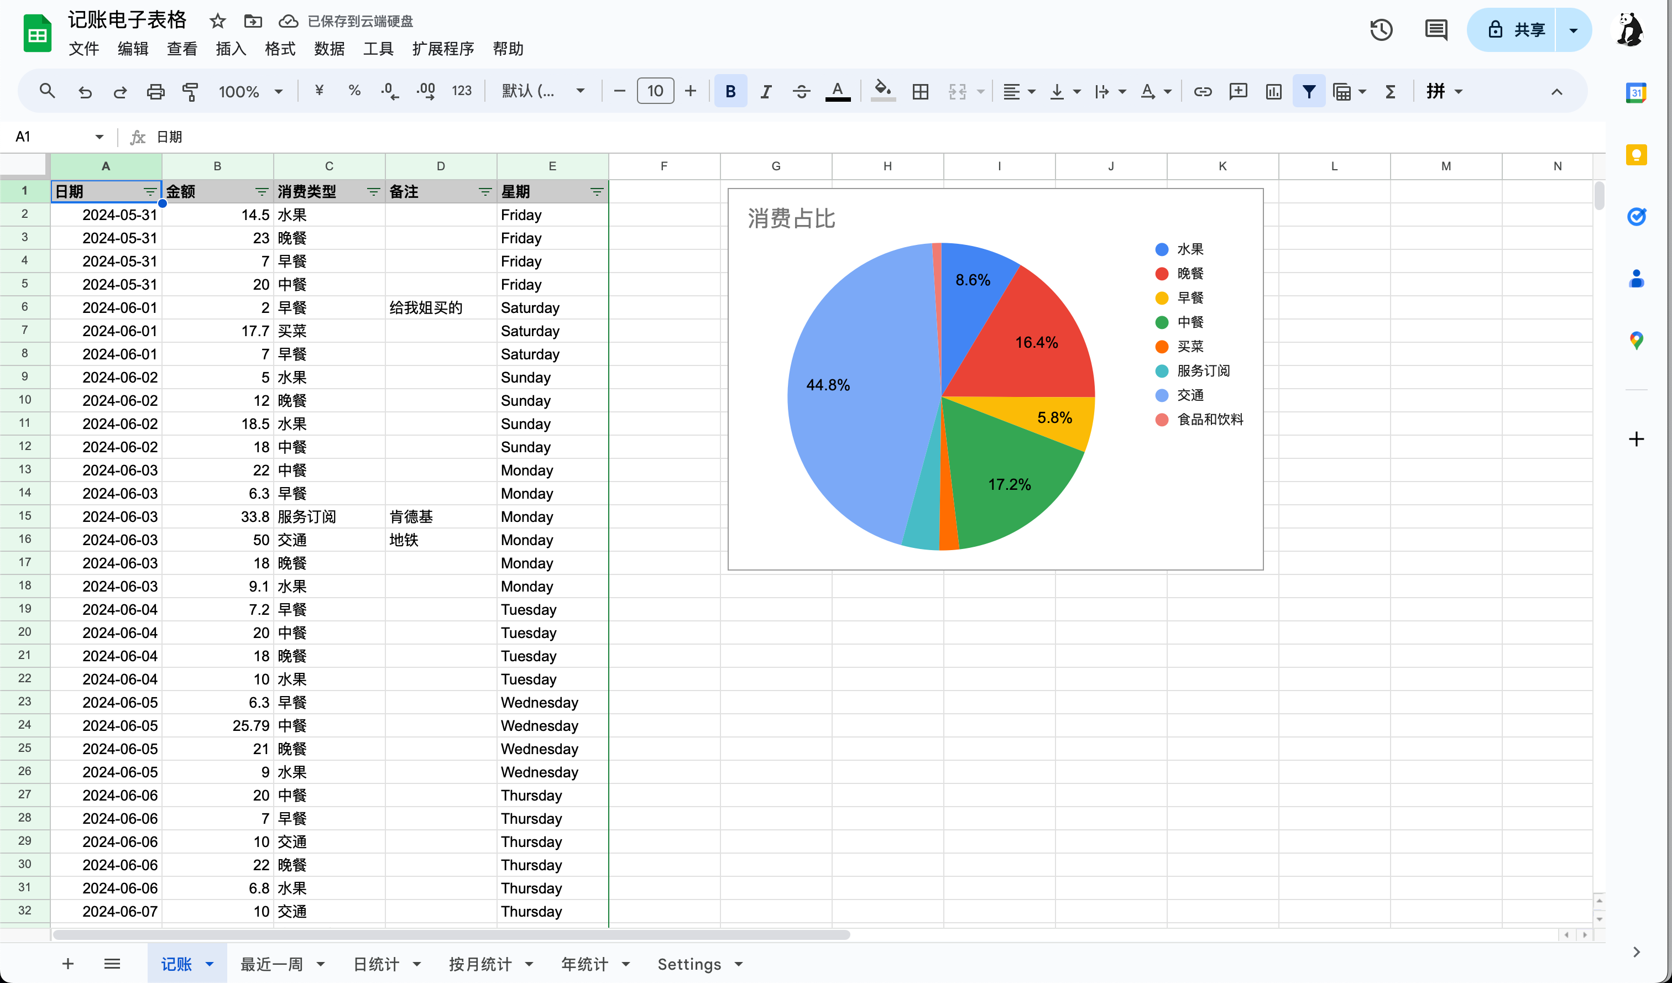The height and width of the screenshot is (983, 1672).
Task: Open the name box dropdown
Action: pyautogui.click(x=100, y=137)
